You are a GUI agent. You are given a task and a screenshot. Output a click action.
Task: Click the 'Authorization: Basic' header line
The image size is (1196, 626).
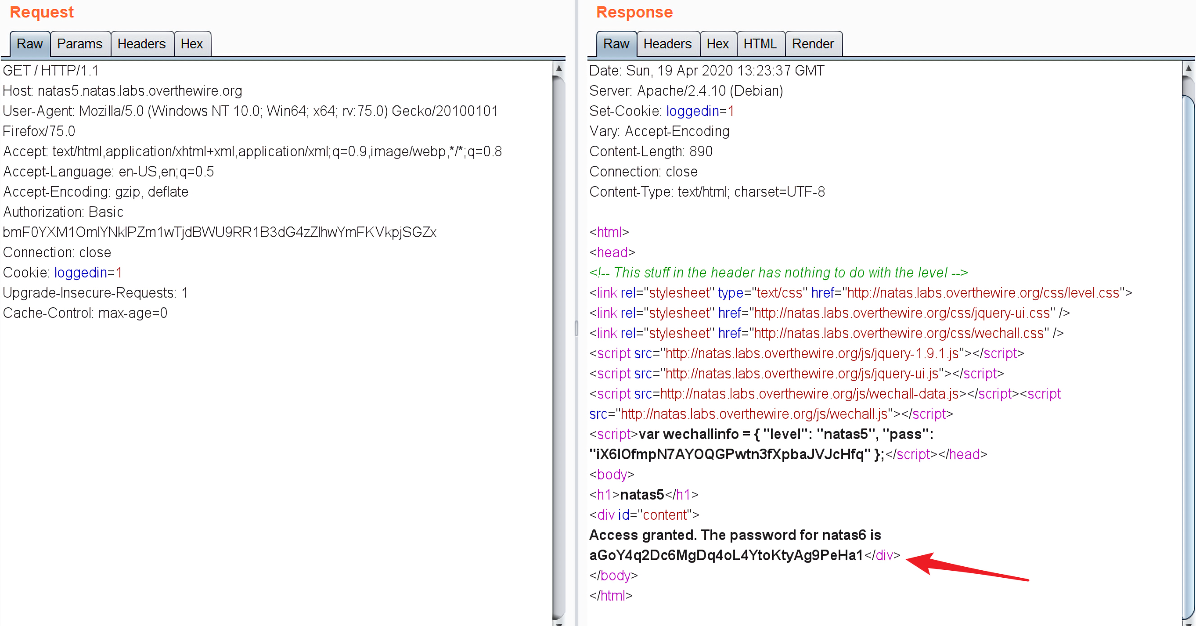pyautogui.click(x=63, y=212)
